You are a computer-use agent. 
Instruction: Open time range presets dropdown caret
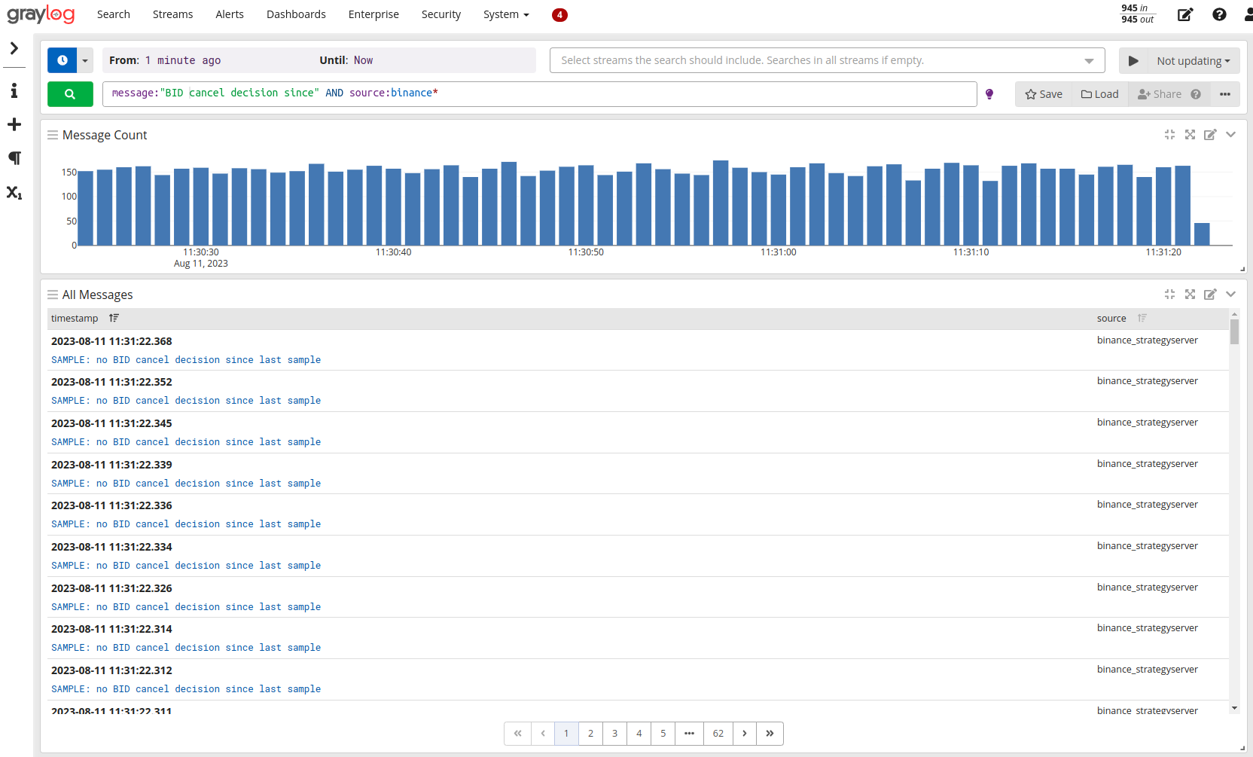click(x=85, y=60)
